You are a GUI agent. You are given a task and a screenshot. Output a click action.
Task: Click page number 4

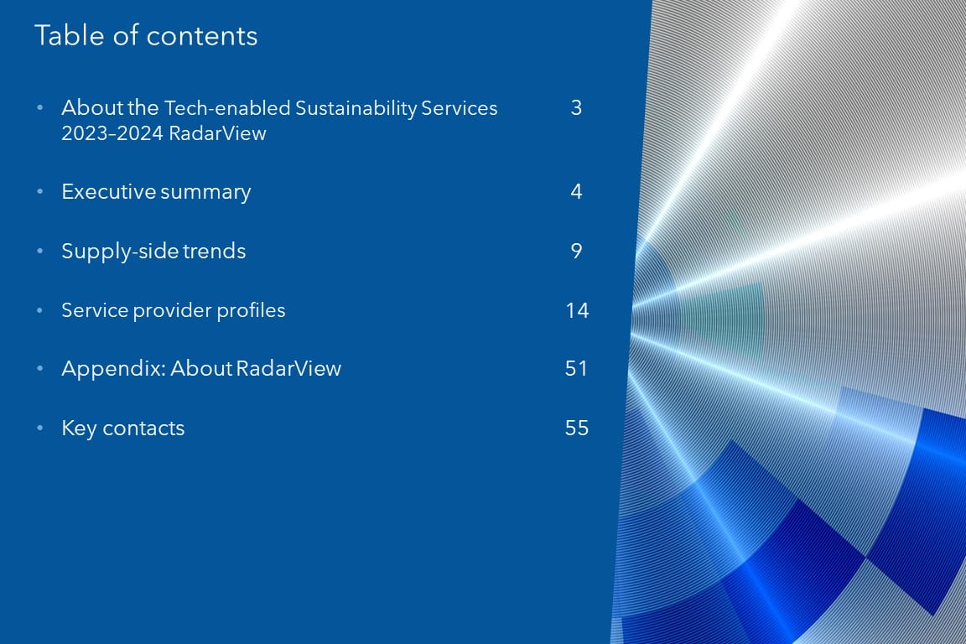click(576, 192)
